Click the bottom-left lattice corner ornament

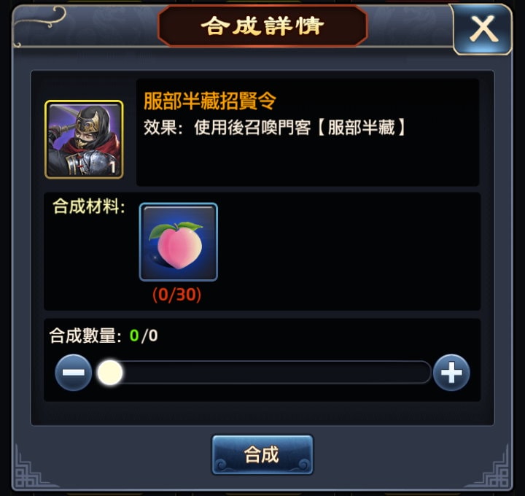32,468
